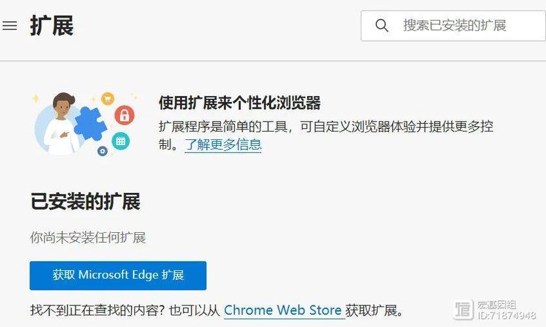Open the hamburger navigation menu
The width and height of the screenshot is (546, 327).
[x=9, y=26]
